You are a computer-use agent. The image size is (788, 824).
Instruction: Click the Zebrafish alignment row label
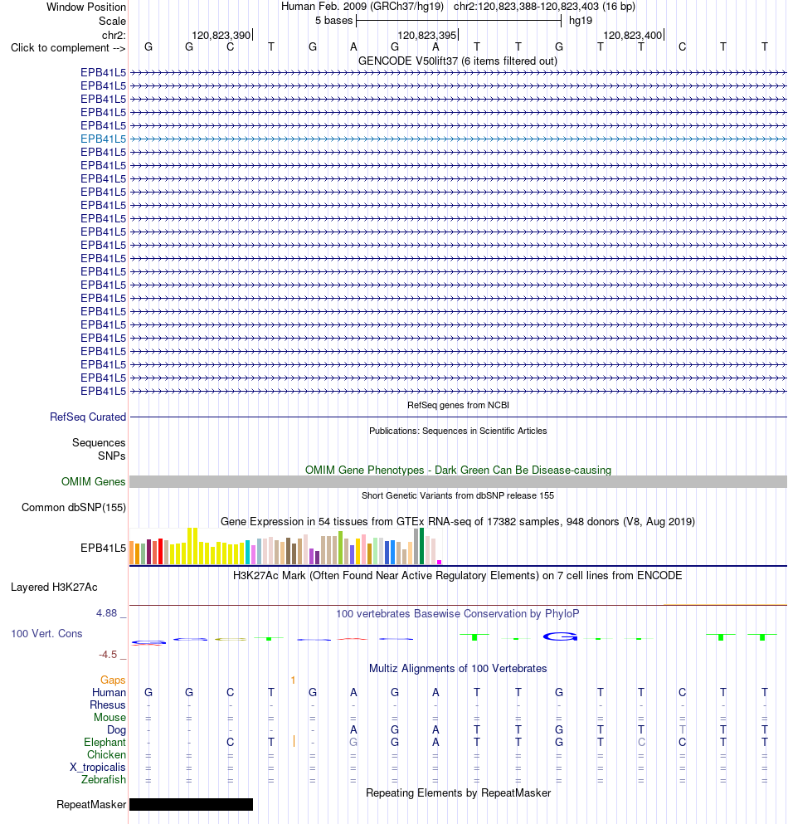click(x=104, y=780)
